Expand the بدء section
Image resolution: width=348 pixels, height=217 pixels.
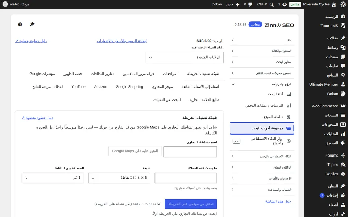[262, 40]
